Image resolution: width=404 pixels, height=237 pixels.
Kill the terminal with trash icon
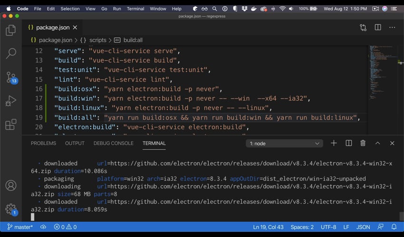tap(363, 143)
